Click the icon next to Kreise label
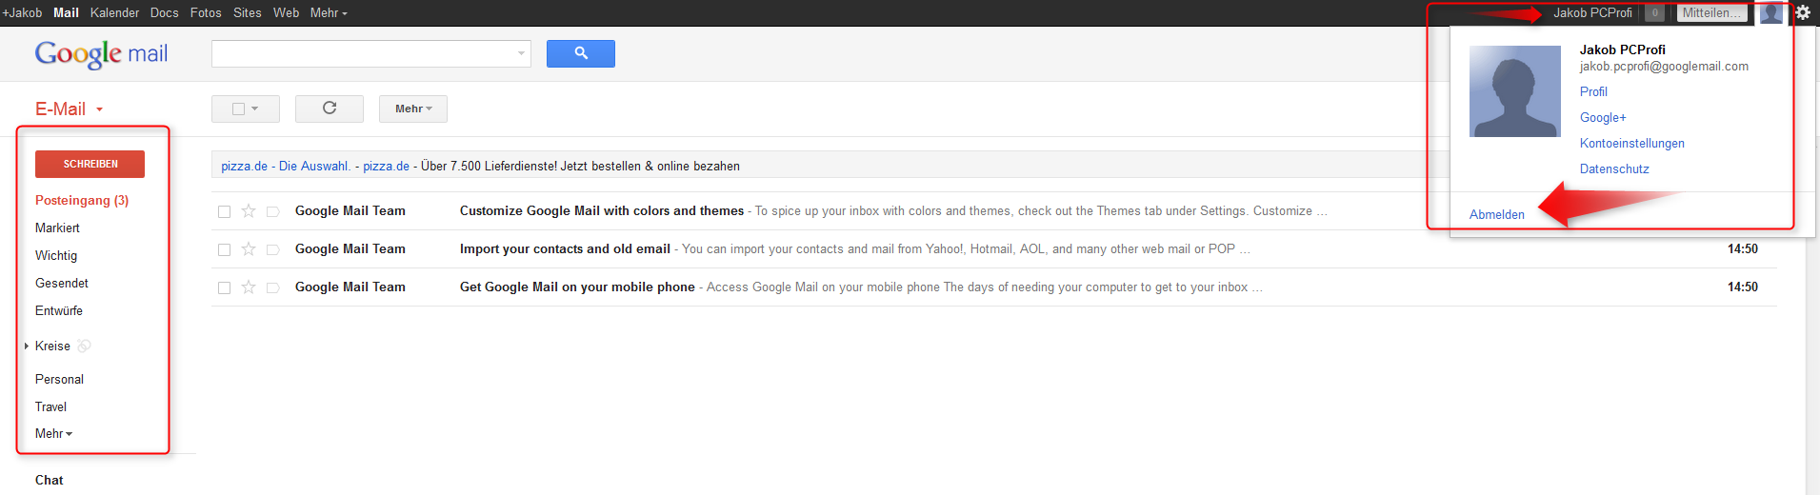 84,346
